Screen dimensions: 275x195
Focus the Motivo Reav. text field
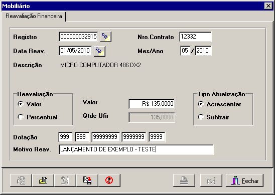pos(136,149)
